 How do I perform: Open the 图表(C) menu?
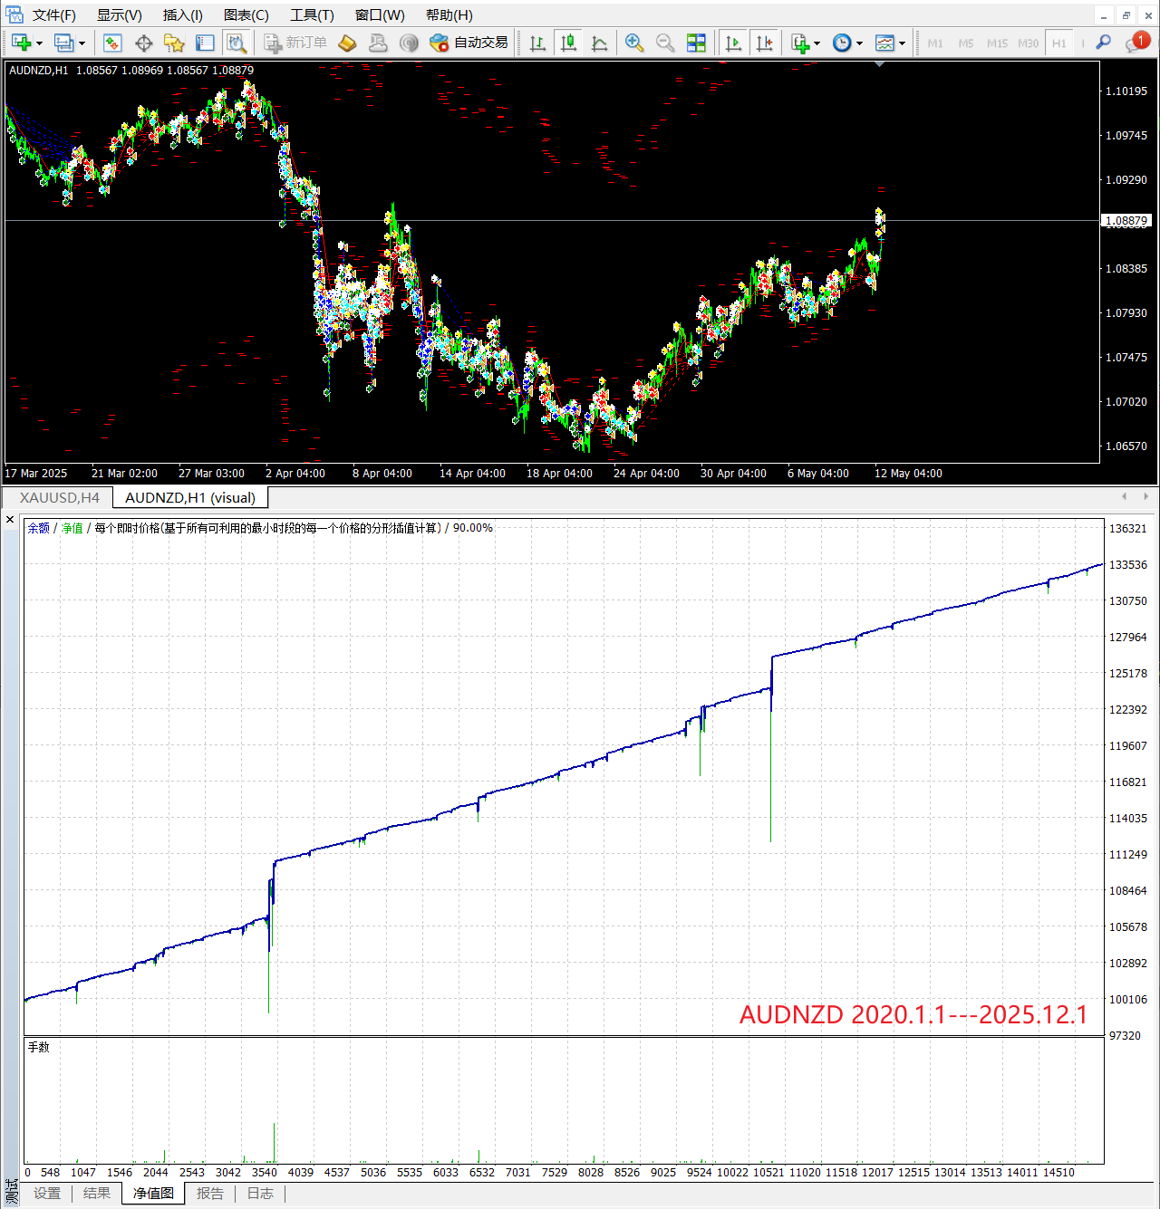tap(246, 15)
